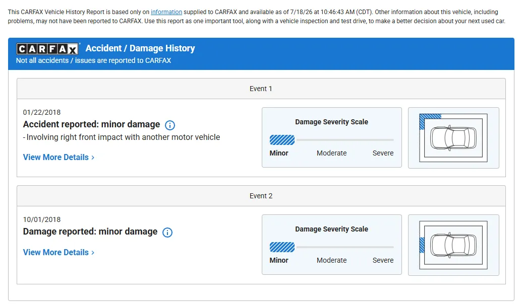The width and height of the screenshot is (519, 305).
Task: Click the 'Moderate' label in Event 2
Action: tap(332, 260)
